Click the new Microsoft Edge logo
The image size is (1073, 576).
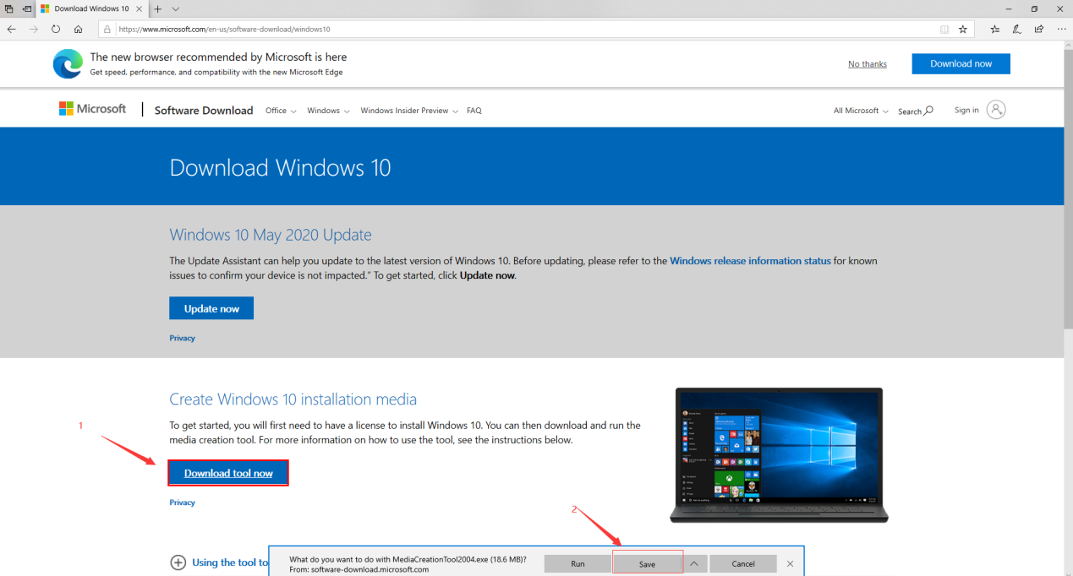pyautogui.click(x=68, y=64)
